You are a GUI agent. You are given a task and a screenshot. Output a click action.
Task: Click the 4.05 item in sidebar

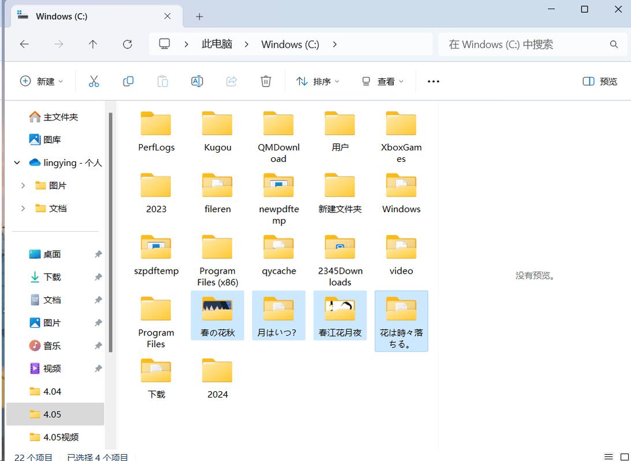(x=55, y=414)
